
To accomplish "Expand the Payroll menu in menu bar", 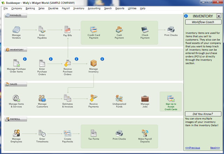I will click(66, 8).
